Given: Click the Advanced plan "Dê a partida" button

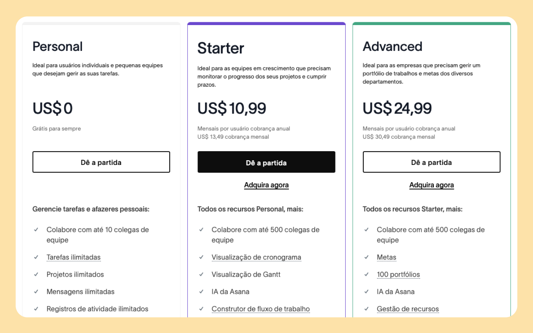Looking at the screenshot, I should [431, 162].
